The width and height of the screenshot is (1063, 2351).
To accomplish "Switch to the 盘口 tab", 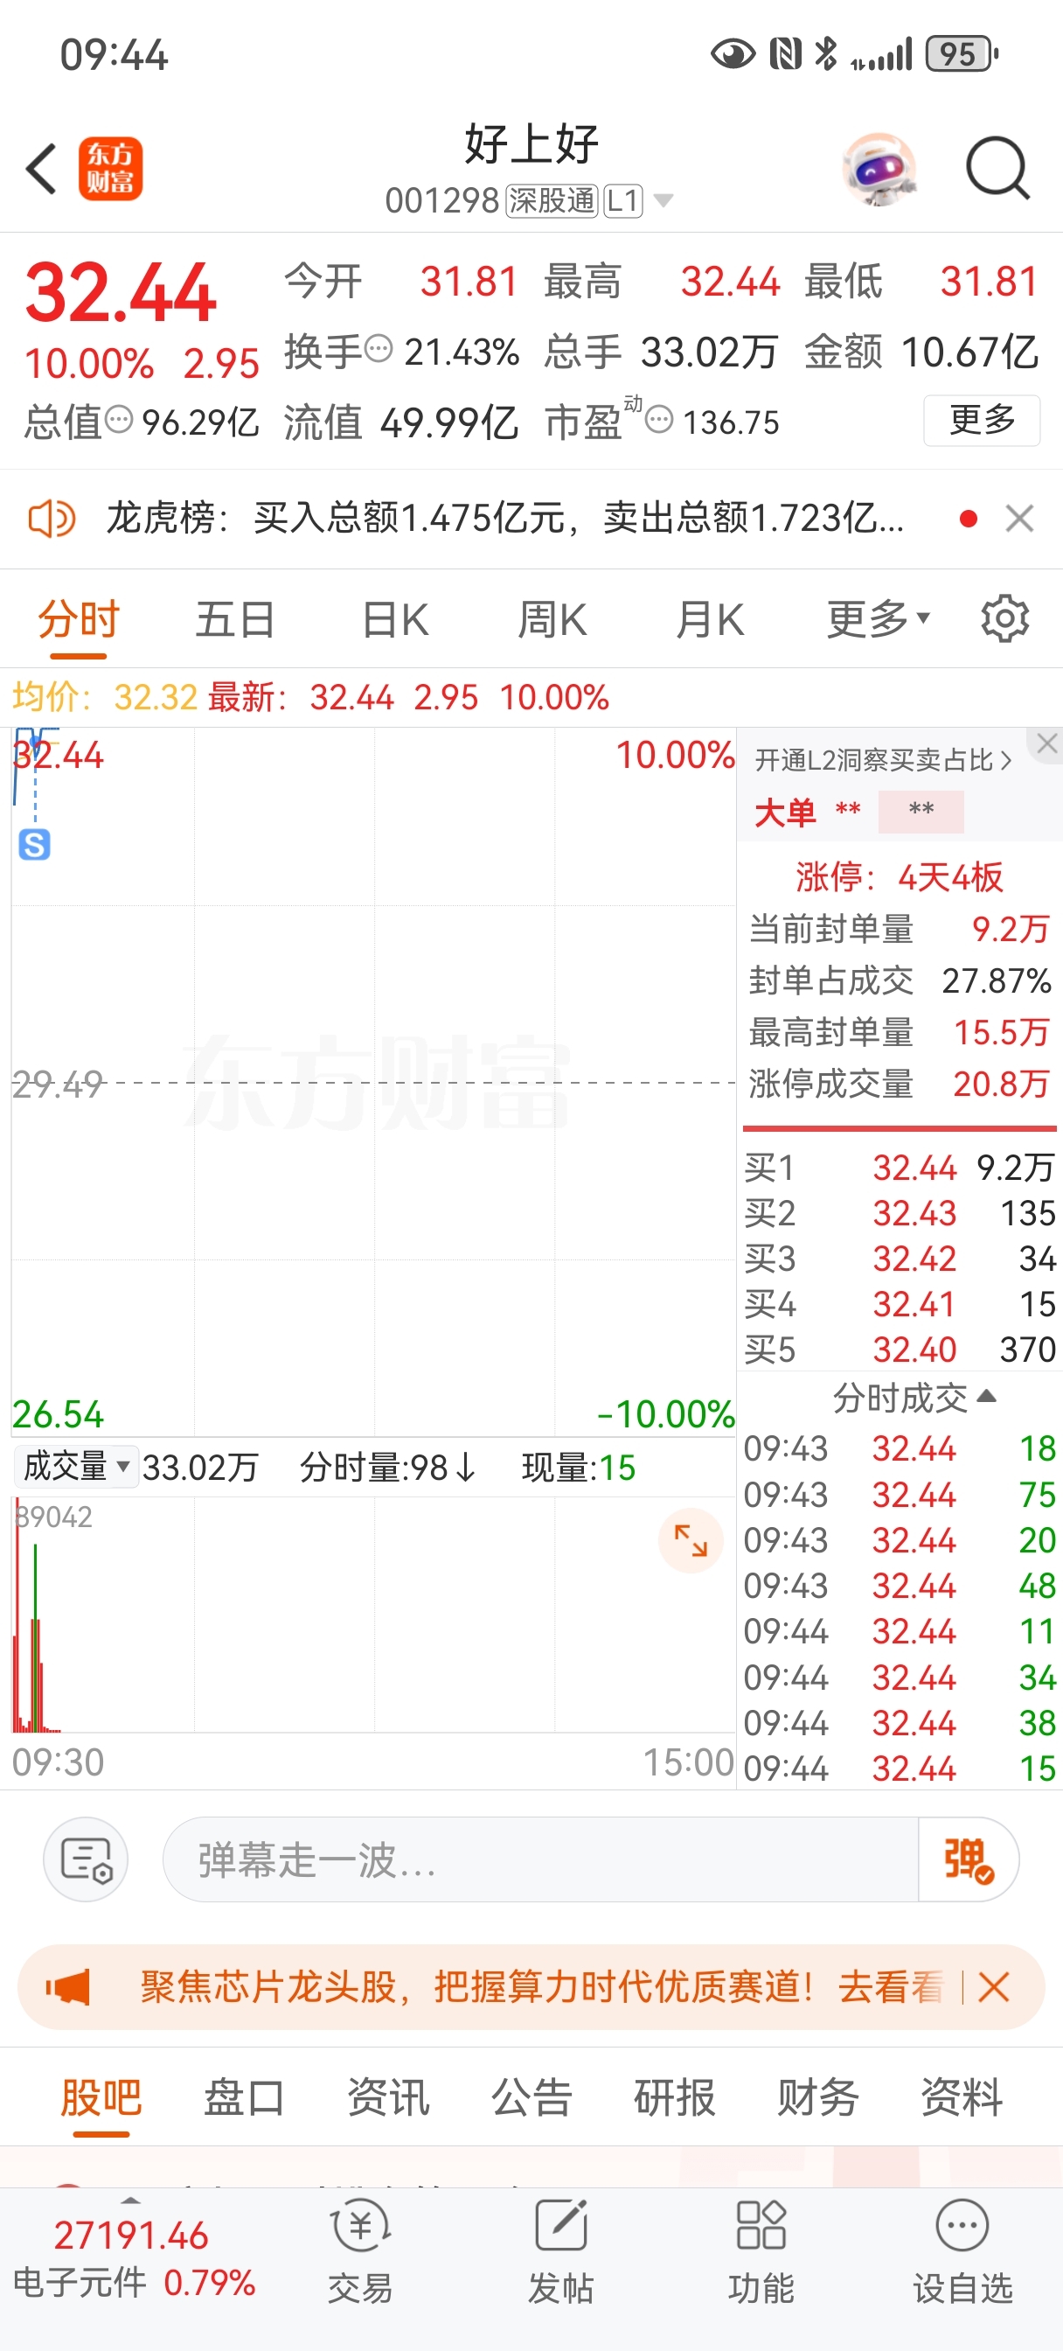I will point(244,2098).
